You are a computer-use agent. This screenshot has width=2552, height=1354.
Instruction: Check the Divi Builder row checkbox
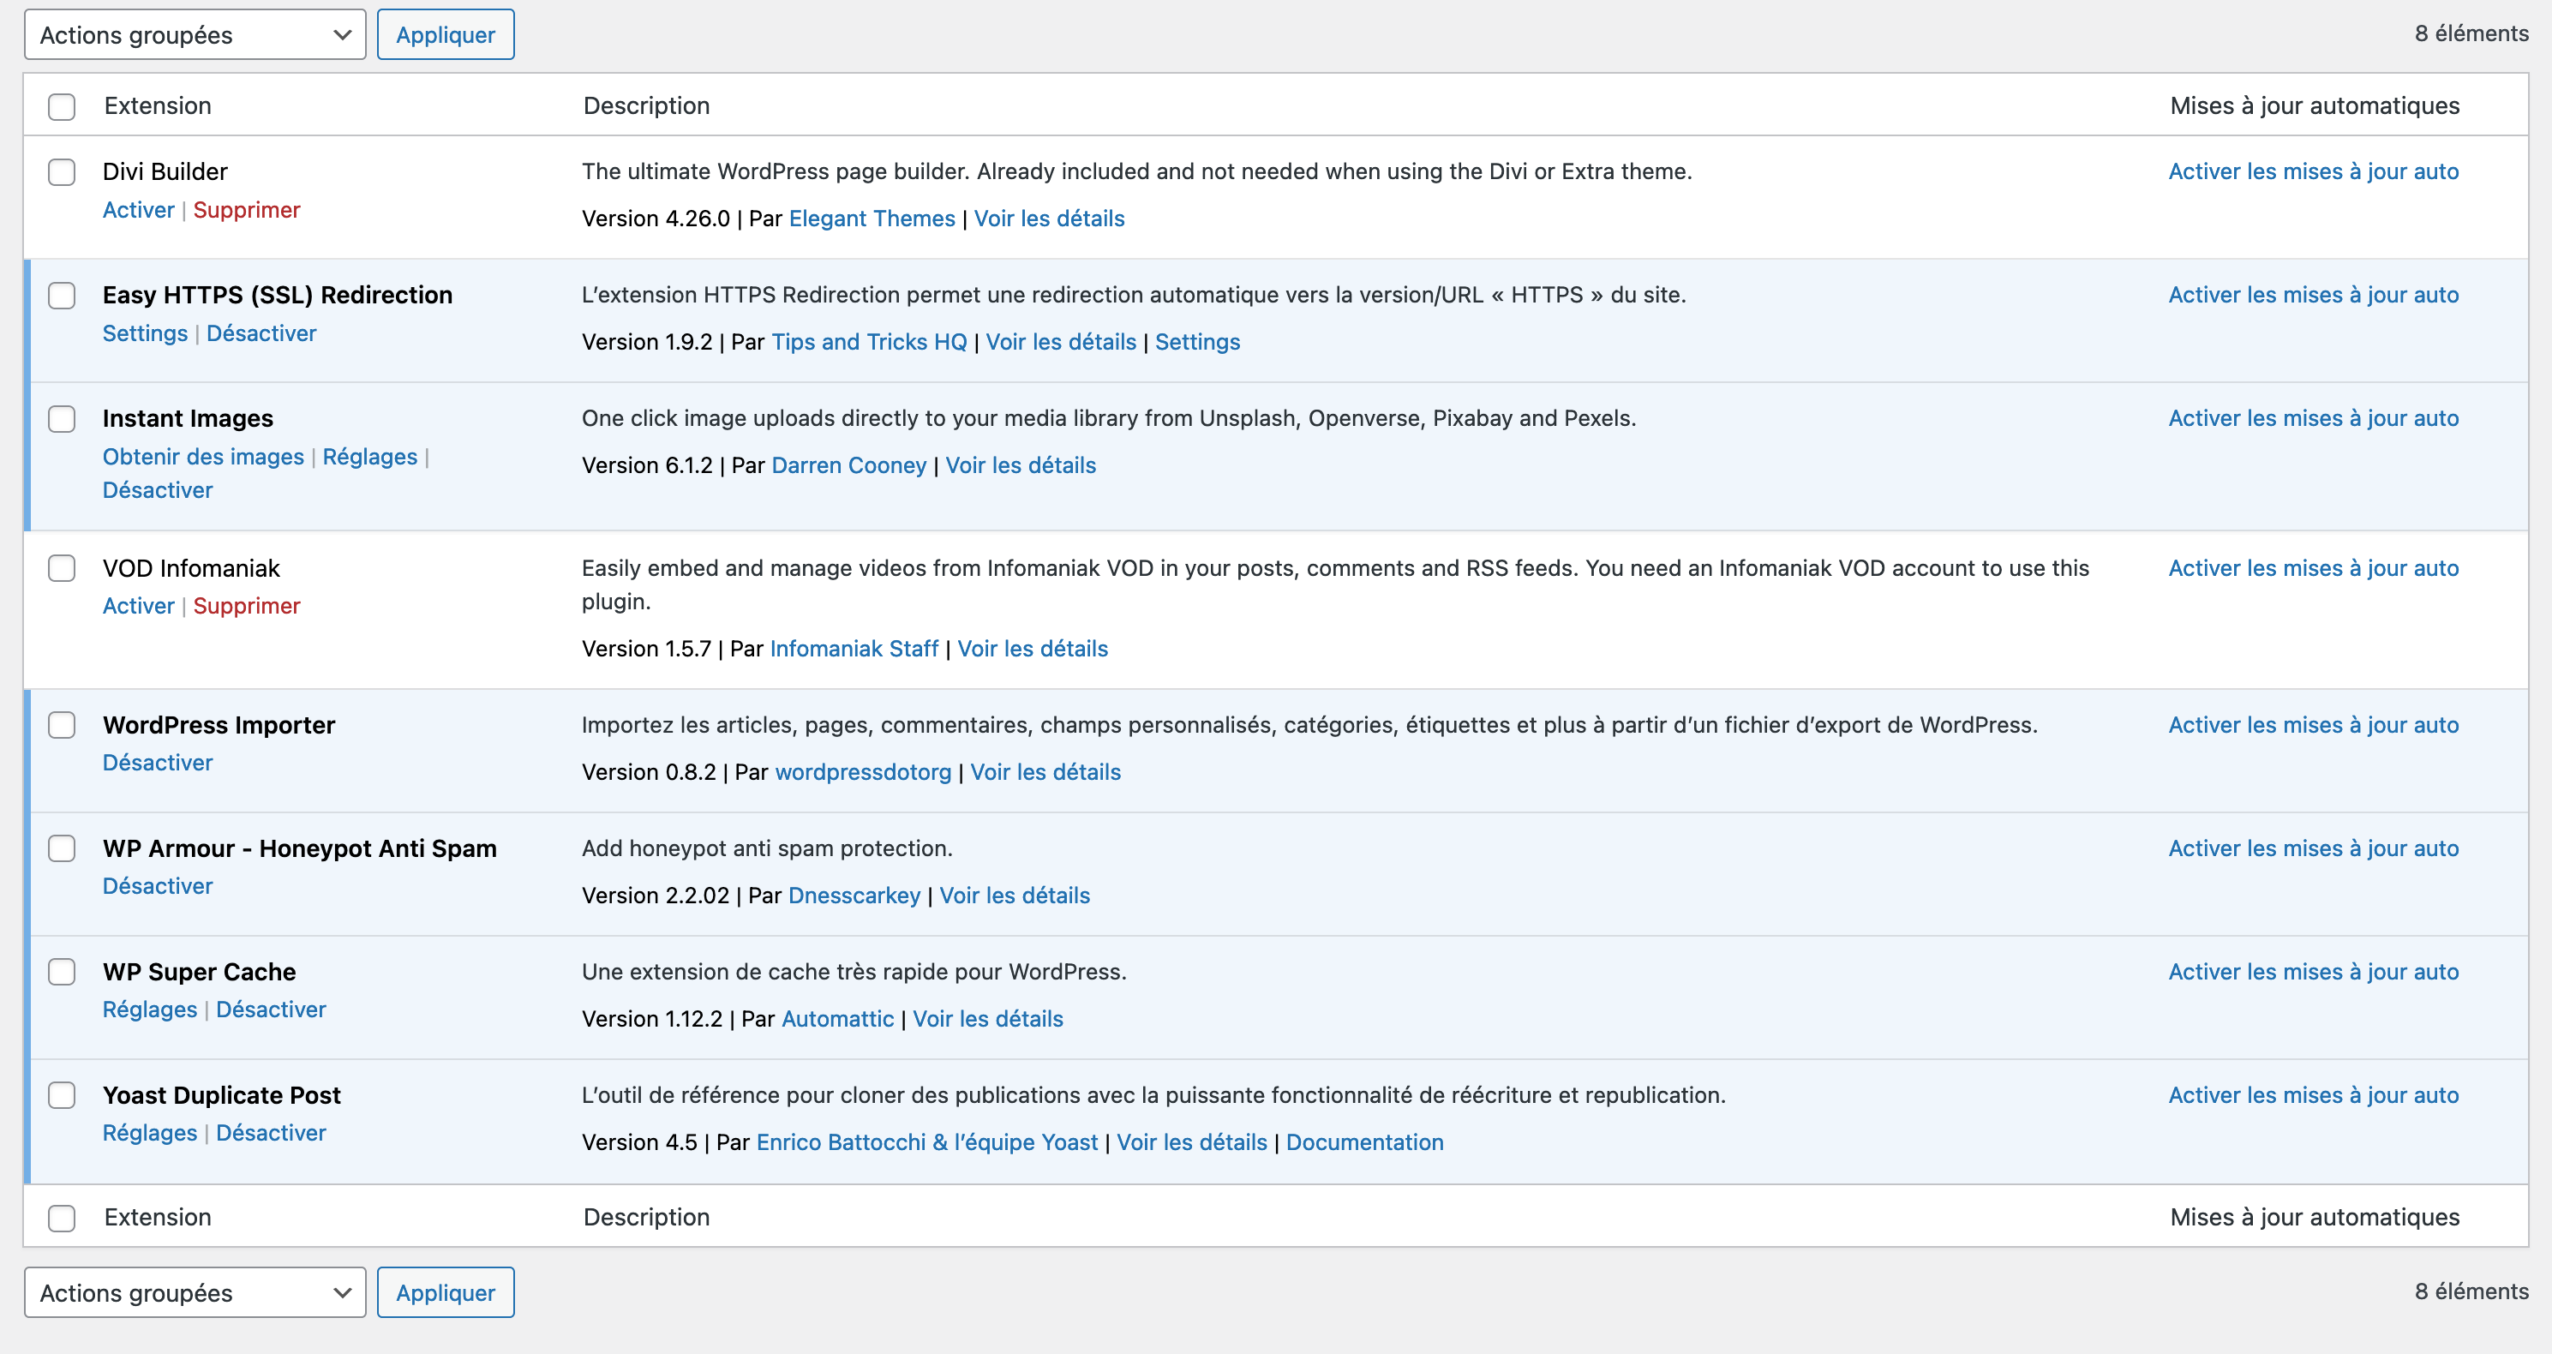pos(62,172)
